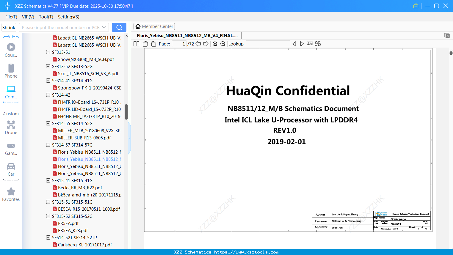The image size is (453, 255).
Task: Switch to Floris_Yebisu MB_V4_FINAL document tab
Action: pos(187,36)
